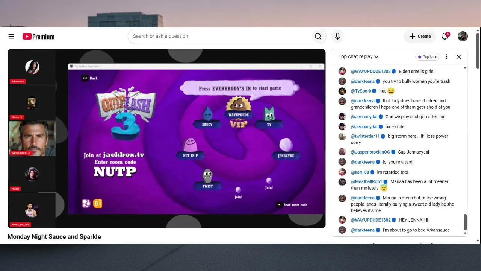The height and width of the screenshot is (271, 481).
Task: Select the message 'im retarded too!'
Action: [393, 172]
